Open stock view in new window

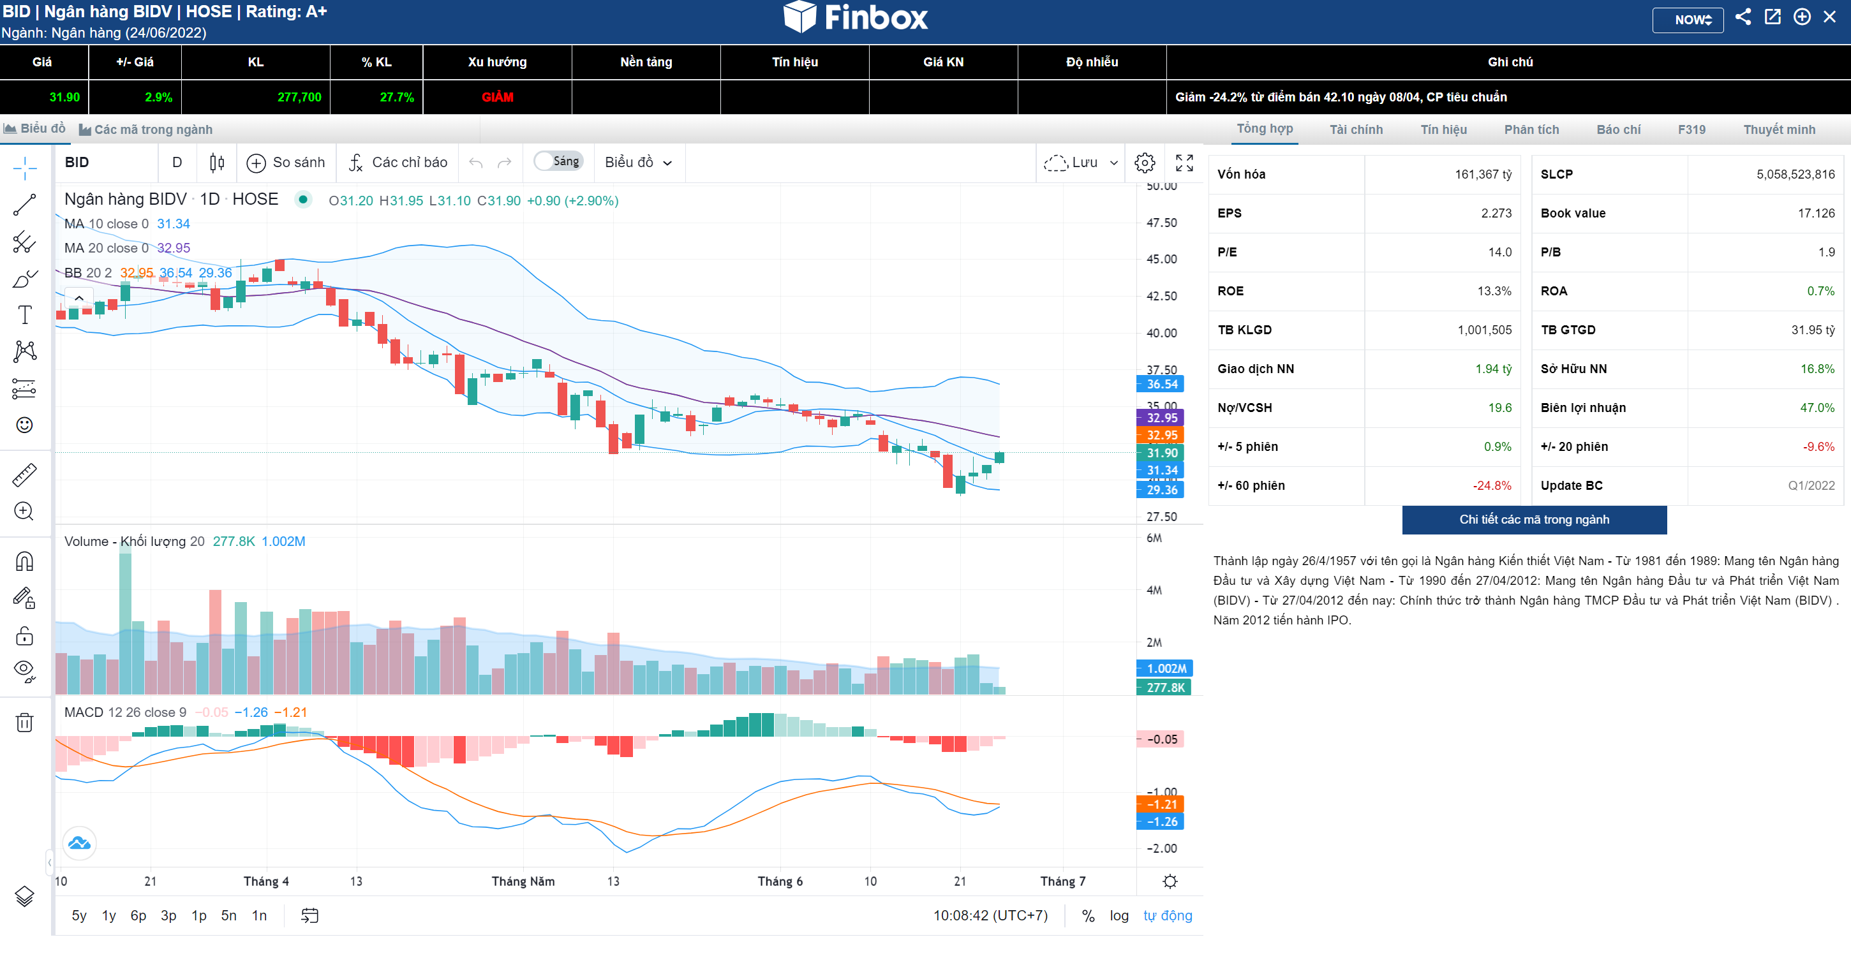click(1773, 17)
